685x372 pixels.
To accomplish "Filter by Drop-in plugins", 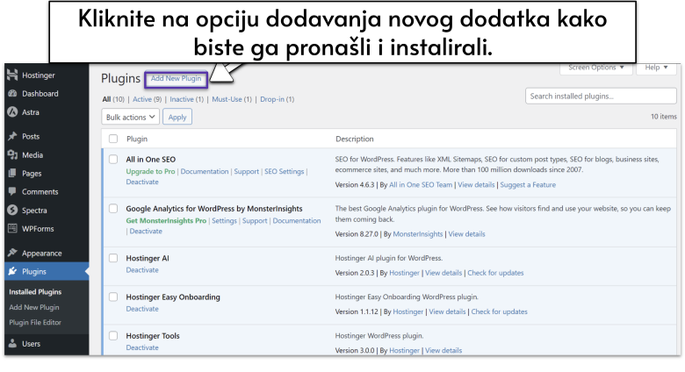I will click(277, 99).
